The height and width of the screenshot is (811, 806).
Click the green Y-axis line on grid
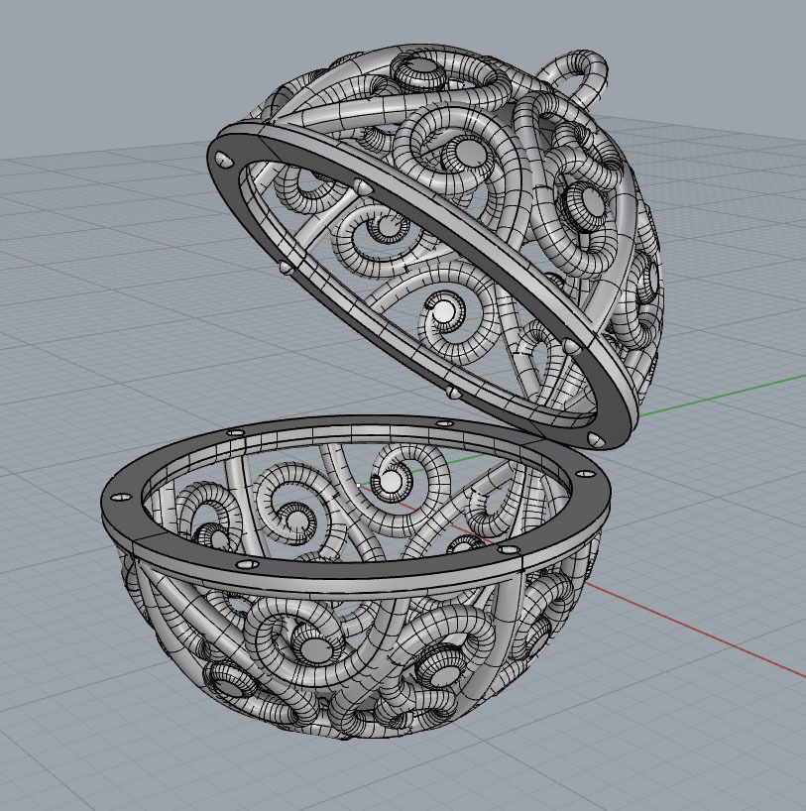point(725,395)
